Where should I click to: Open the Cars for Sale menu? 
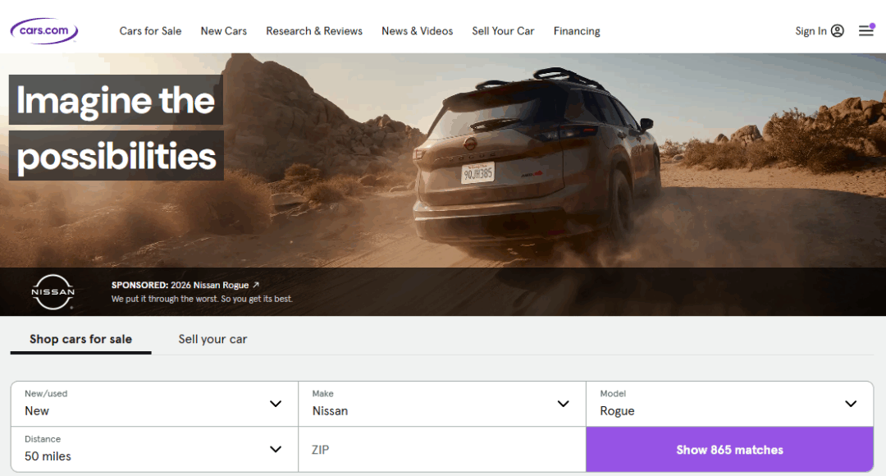[x=150, y=31]
